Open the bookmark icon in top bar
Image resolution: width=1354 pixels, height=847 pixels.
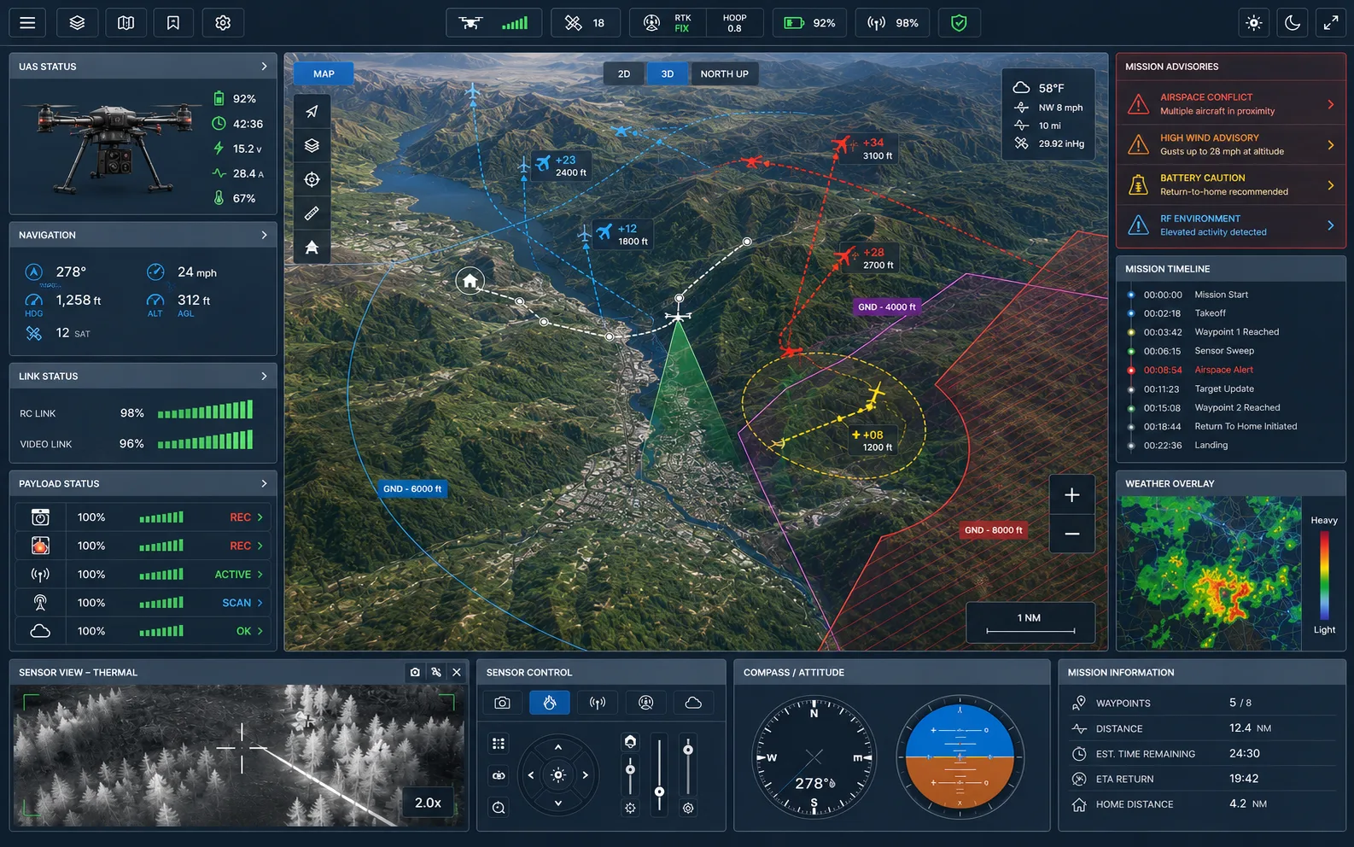pyautogui.click(x=173, y=23)
